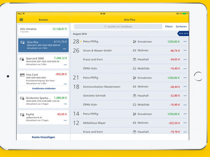Open options for Kommunikation Mustermann
The height and width of the screenshot is (157, 210).
pos(185,87)
